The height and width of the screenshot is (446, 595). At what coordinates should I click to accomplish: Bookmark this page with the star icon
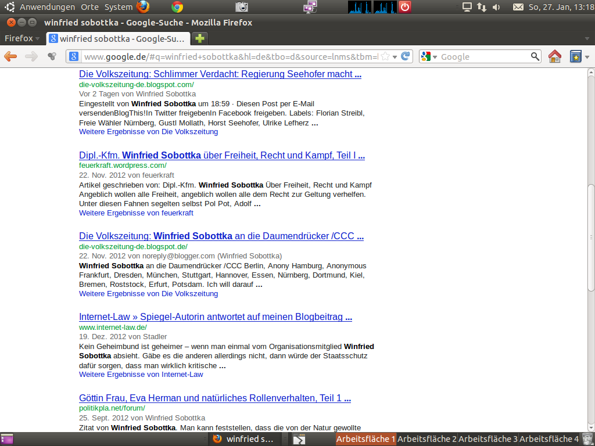pos(385,56)
